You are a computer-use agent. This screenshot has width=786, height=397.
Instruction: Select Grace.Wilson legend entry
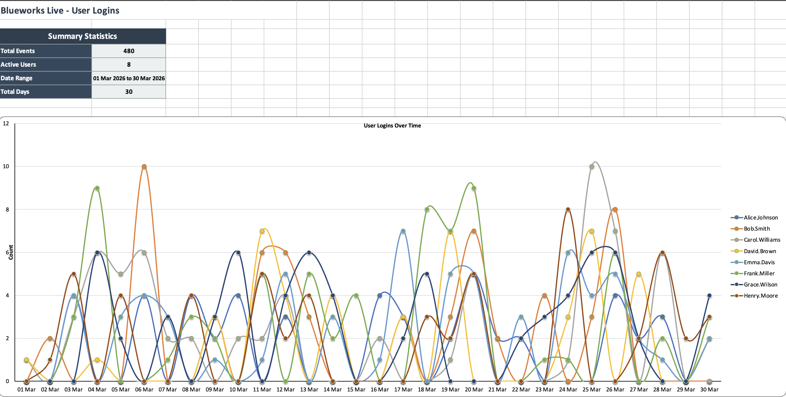coord(754,285)
